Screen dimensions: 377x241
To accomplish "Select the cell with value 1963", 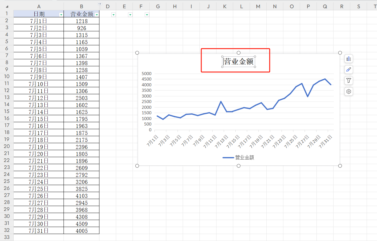I will pyautogui.click(x=81, y=126).
